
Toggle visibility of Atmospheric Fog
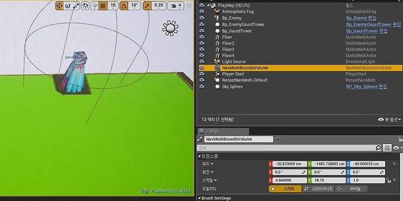click(x=201, y=12)
